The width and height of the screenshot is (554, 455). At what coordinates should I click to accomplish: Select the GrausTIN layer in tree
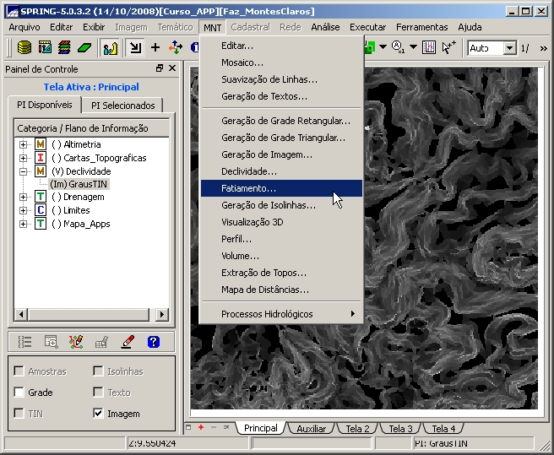(x=79, y=184)
